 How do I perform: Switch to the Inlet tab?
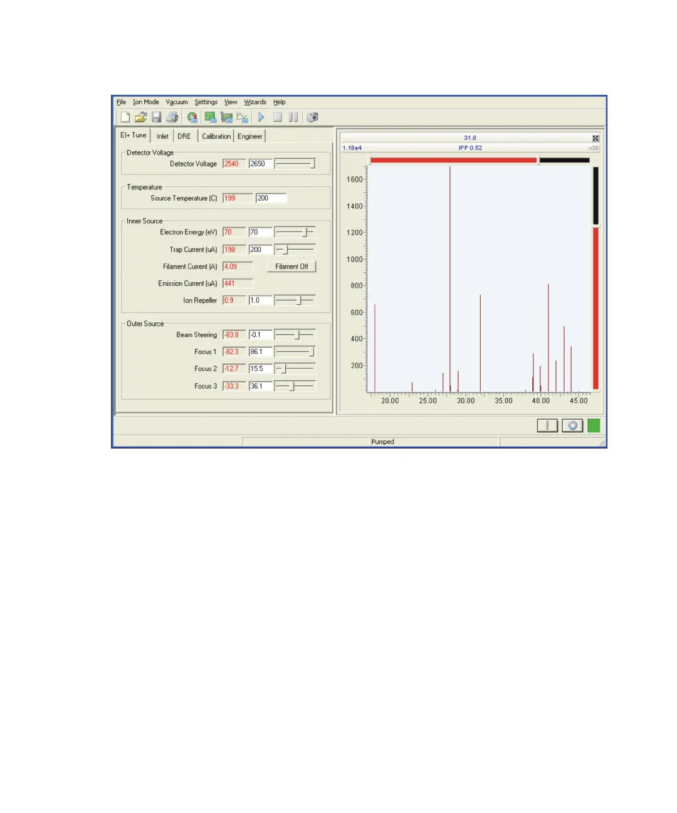pyautogui.click(x=162, y=136)
